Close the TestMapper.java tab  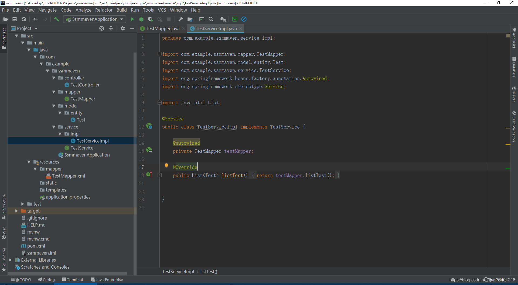[183, 29]
